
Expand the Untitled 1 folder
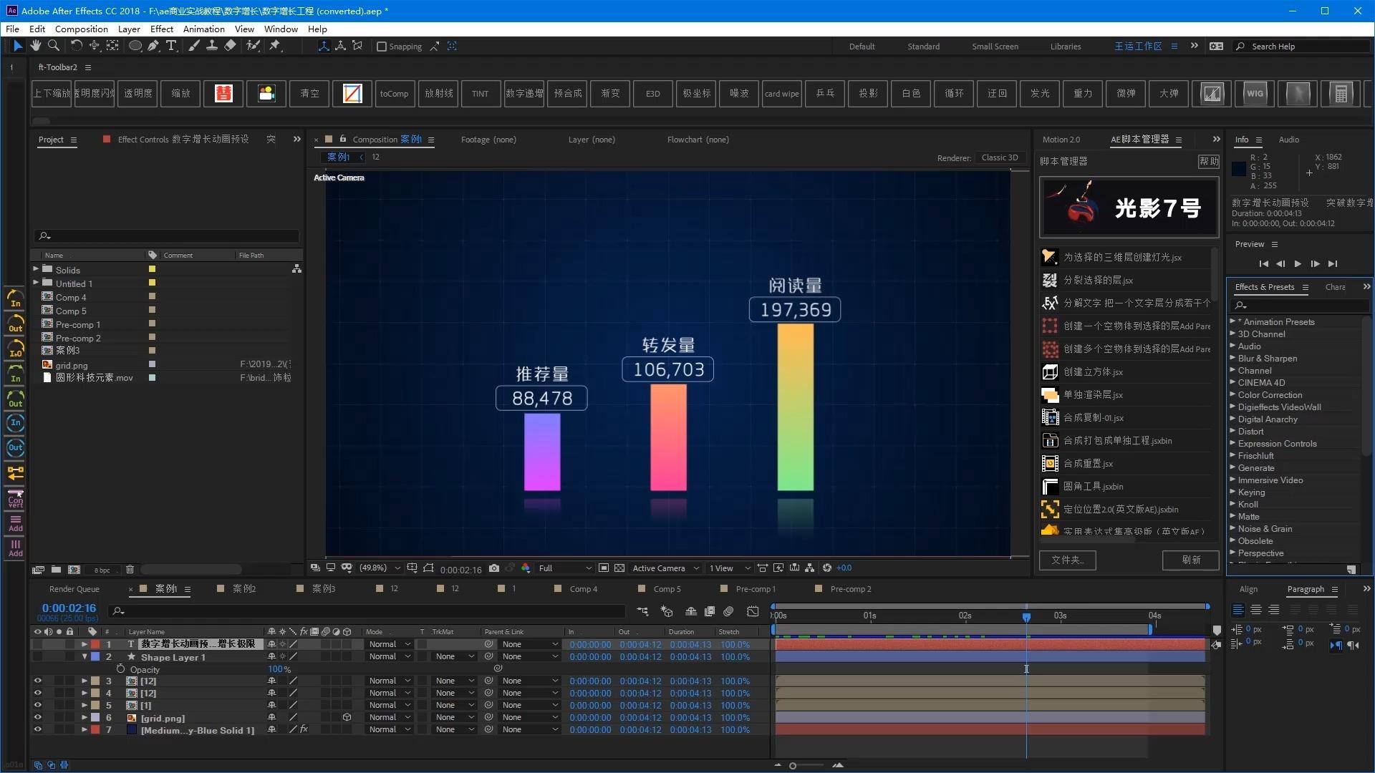click(36, 283)
